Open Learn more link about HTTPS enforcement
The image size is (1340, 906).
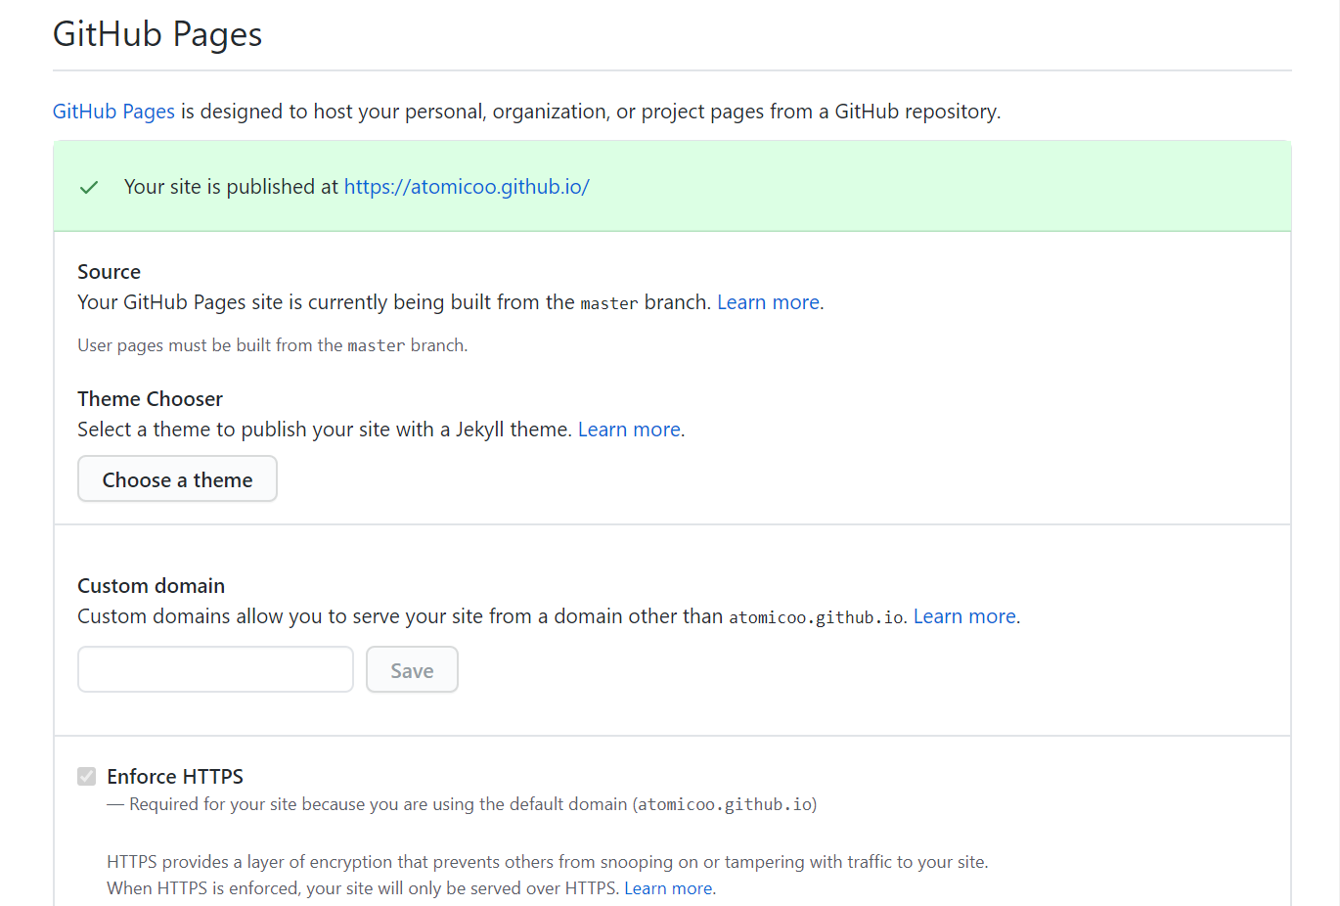[x=668, y=888]
